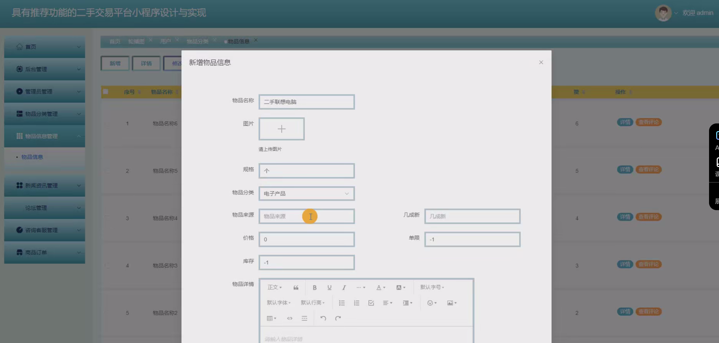The height and width of the screenshot is (343, 719).
Task: Expand the 咨询客服管理 sidebar menu
Action: (45, 230)
